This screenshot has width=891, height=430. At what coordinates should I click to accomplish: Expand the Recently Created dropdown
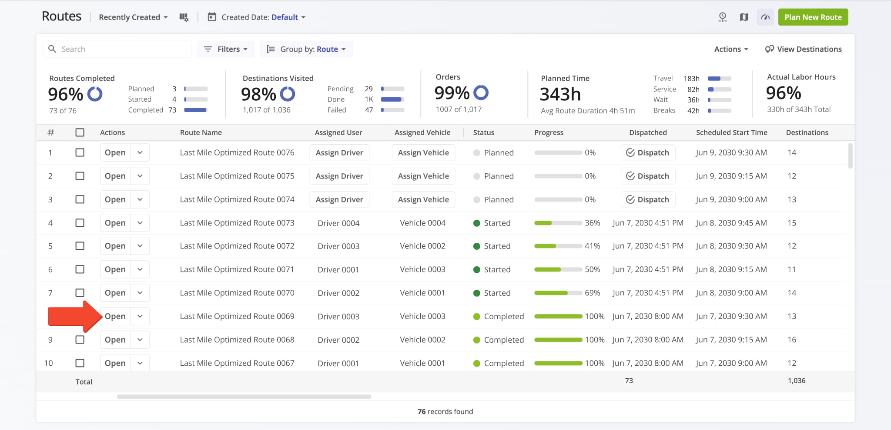point(133,17)
